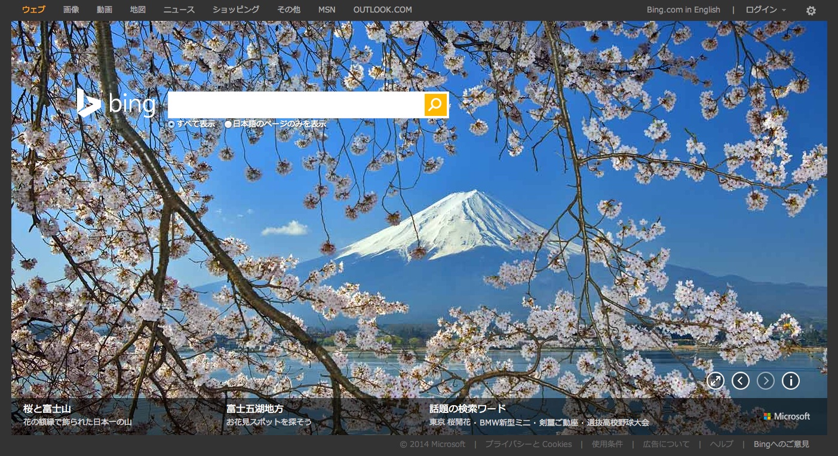Select the 日本語のページのみを表示 radio button
This screenshot has height=456, width=838.
pyautogui.click(x=228, y=124)
